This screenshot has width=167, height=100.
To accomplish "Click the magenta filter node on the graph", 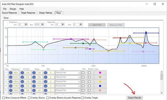I will click(x=71, y=39).
